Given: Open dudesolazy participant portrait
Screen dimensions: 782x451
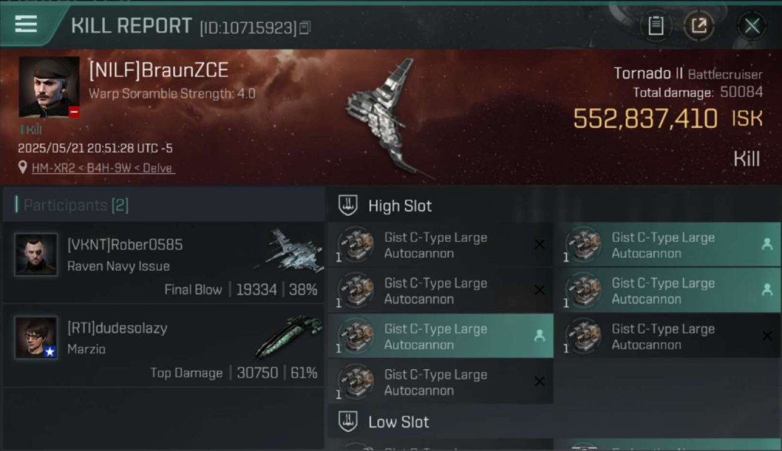Looking at the screenshot, I should pyautogui.click(x=36, y=338).
